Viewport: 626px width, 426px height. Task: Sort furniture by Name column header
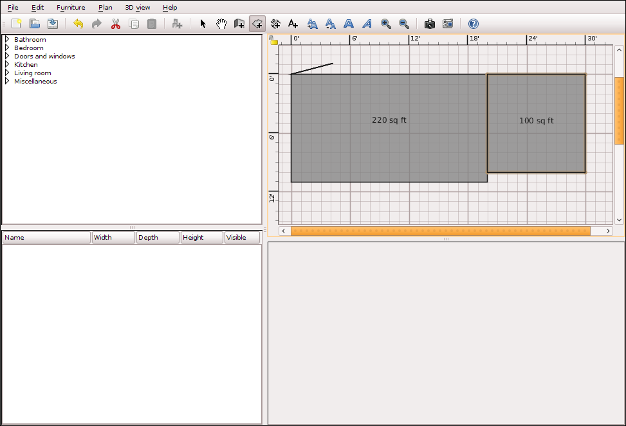click(47, 237)
